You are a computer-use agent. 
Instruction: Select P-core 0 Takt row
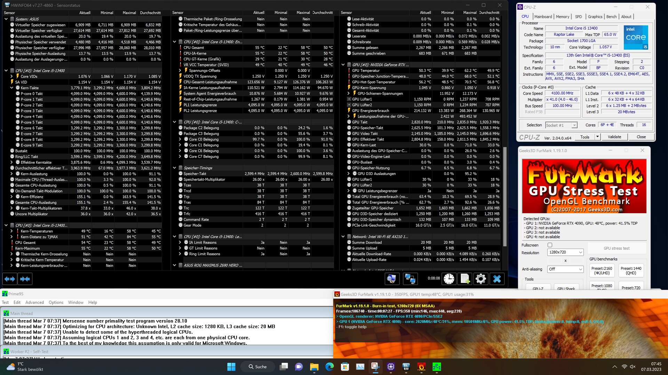[x=87, y=94]
